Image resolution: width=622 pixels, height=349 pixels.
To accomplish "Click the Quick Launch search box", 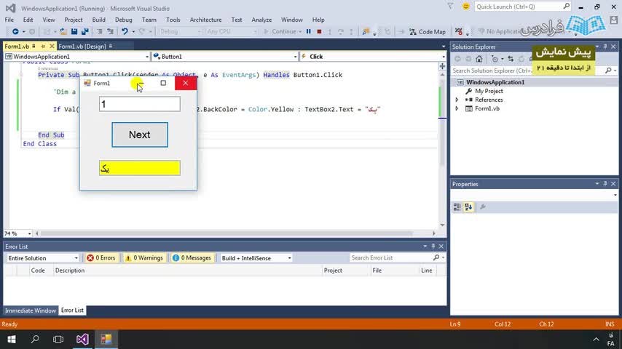I will click(519, 7).
